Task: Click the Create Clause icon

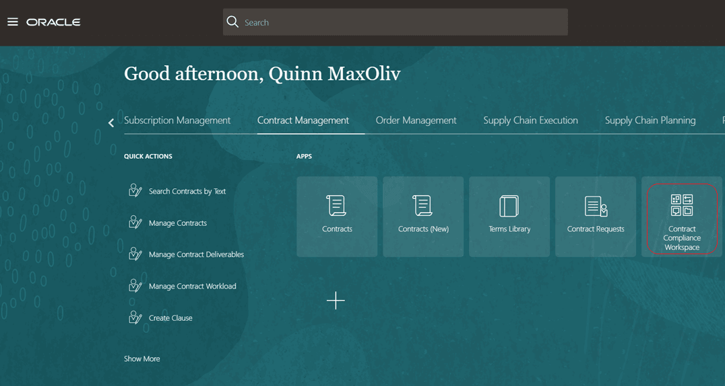Action: click(x=135, y=317)
